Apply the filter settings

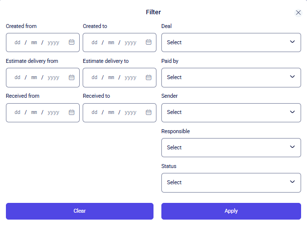tap(231, 211)
